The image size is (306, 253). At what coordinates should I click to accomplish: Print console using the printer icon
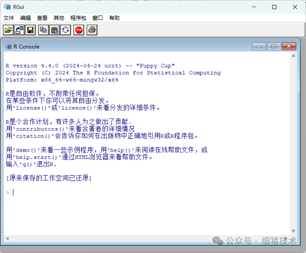coord(92,30)
